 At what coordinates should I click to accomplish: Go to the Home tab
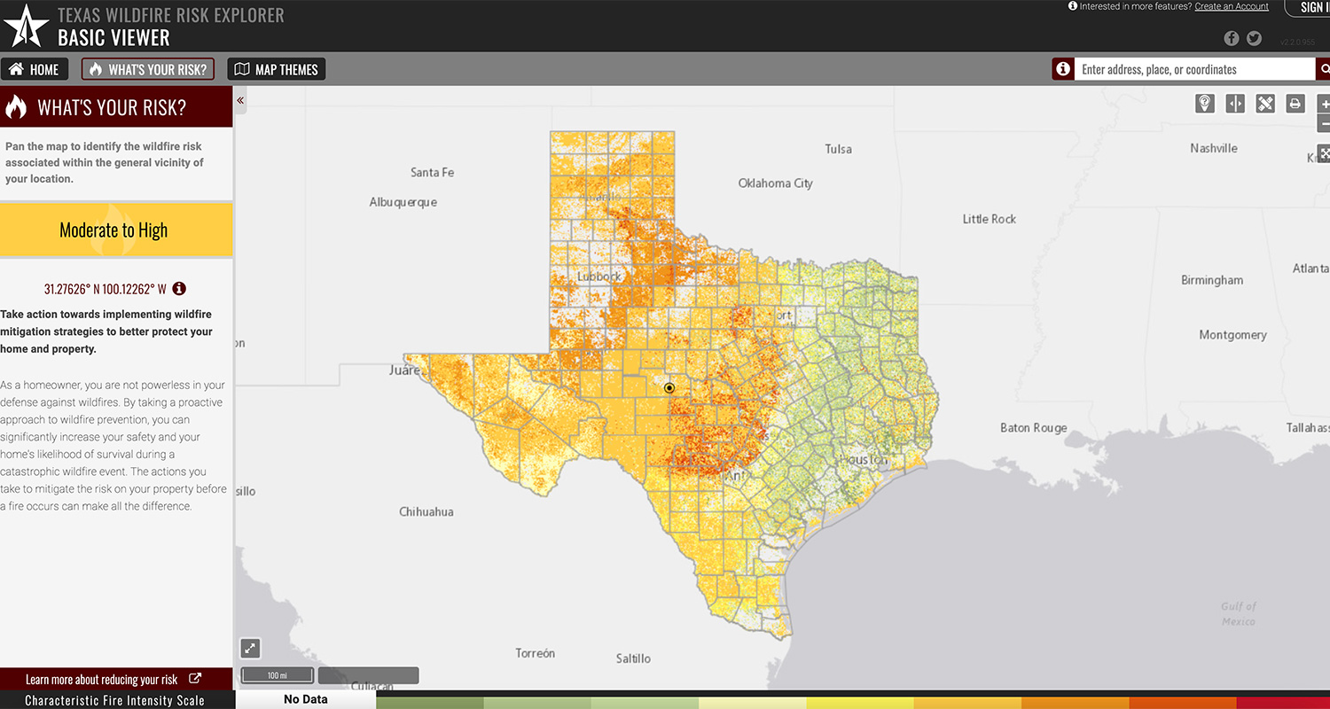tap(35, 69)
